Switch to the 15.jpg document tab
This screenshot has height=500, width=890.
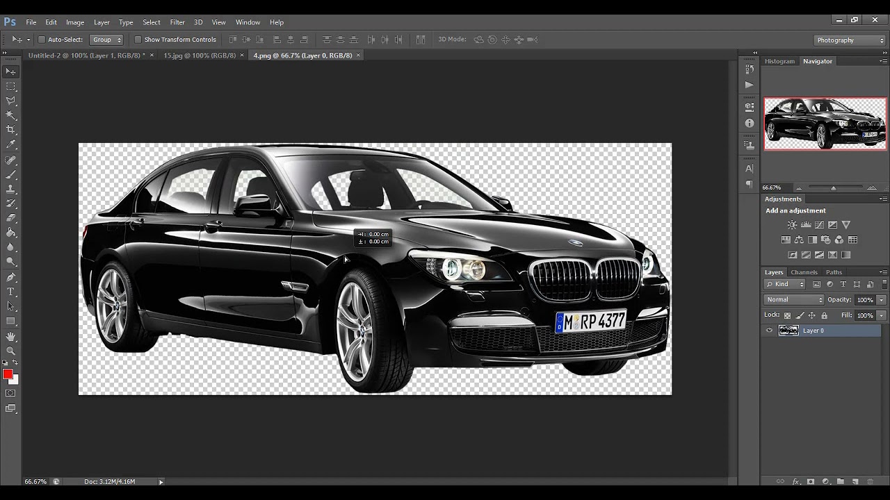[x=200, y=55]
